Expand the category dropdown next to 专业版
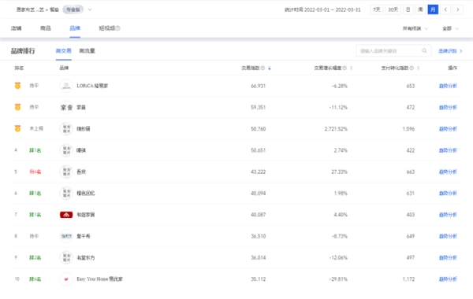 point(90,9)
